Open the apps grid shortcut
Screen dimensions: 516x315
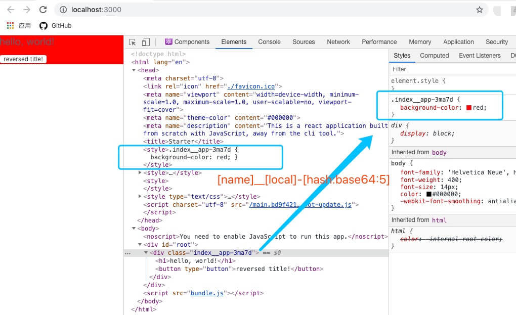pos(11,26)
